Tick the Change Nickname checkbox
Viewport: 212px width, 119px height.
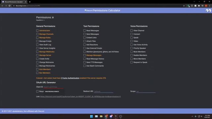(37, 62)
